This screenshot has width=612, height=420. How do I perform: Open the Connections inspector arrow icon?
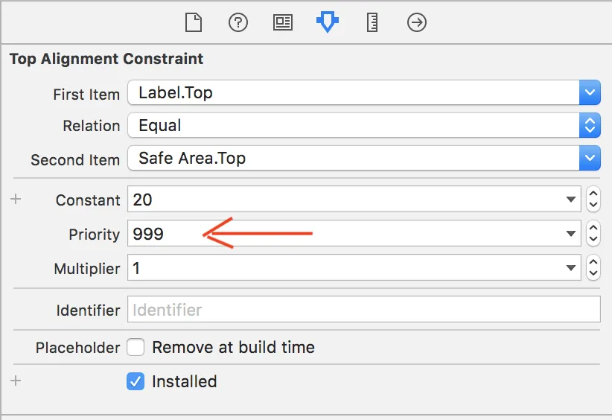[x=417, y=23]
